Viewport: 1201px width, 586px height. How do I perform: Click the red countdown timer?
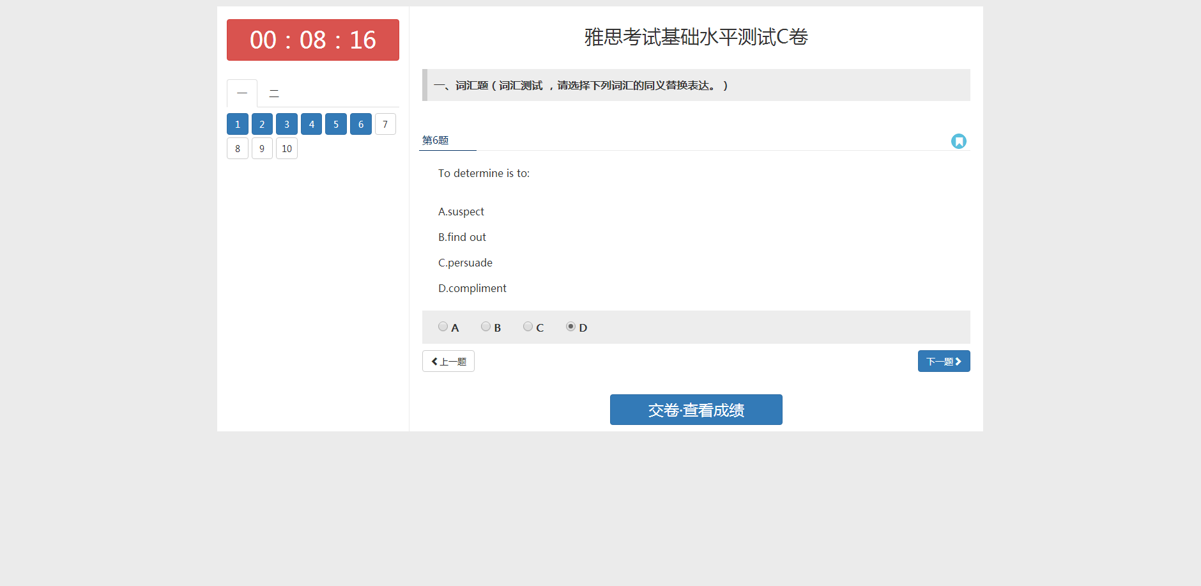point(313,40)
